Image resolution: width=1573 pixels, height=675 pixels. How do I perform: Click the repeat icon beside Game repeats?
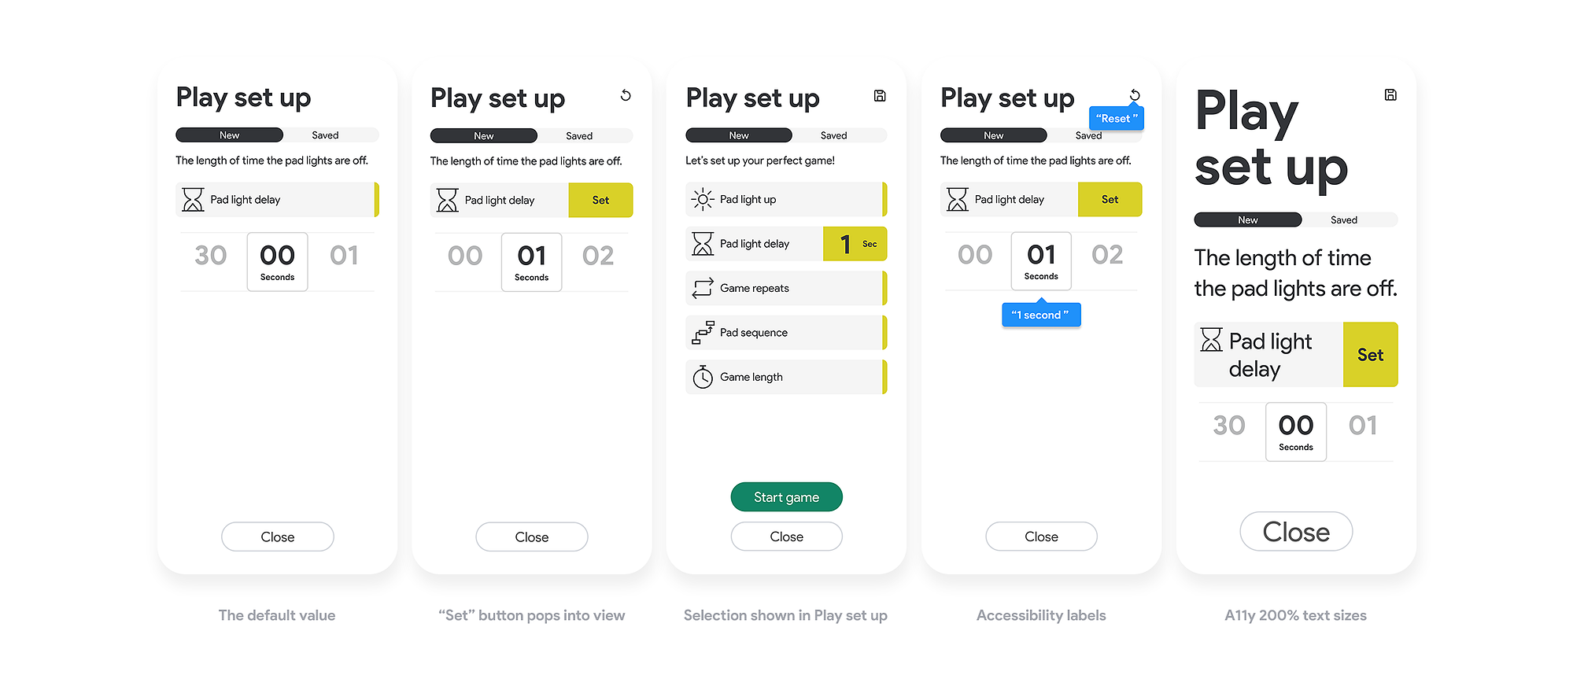(x=703, y=288)
